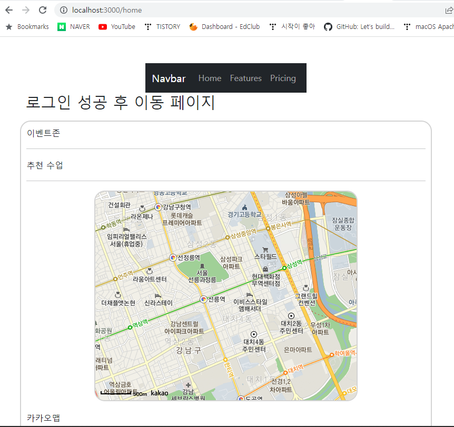Click 라움아트센터 label on map
The height and width of the screenshot is (427, 454).
click(150, 279)
